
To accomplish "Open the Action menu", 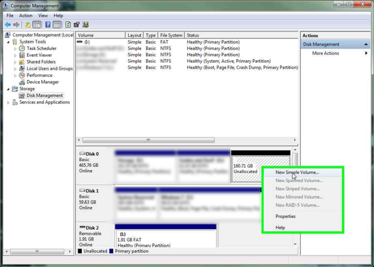I will pyautogui.click(x=26, y=15).
